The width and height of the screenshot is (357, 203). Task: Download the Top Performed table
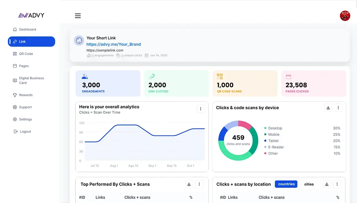pos(189,184)
